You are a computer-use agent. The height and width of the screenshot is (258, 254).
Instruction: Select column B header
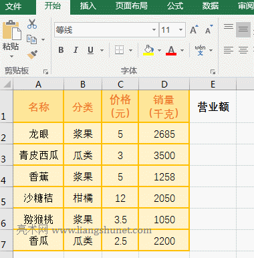point(83,84)
